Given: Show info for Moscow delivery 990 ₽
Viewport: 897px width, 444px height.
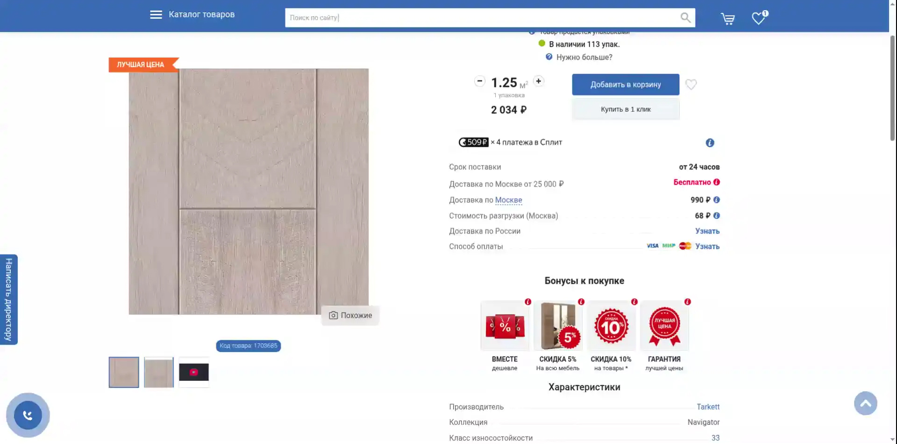Looking at the screenshot, I should point(717,200).
